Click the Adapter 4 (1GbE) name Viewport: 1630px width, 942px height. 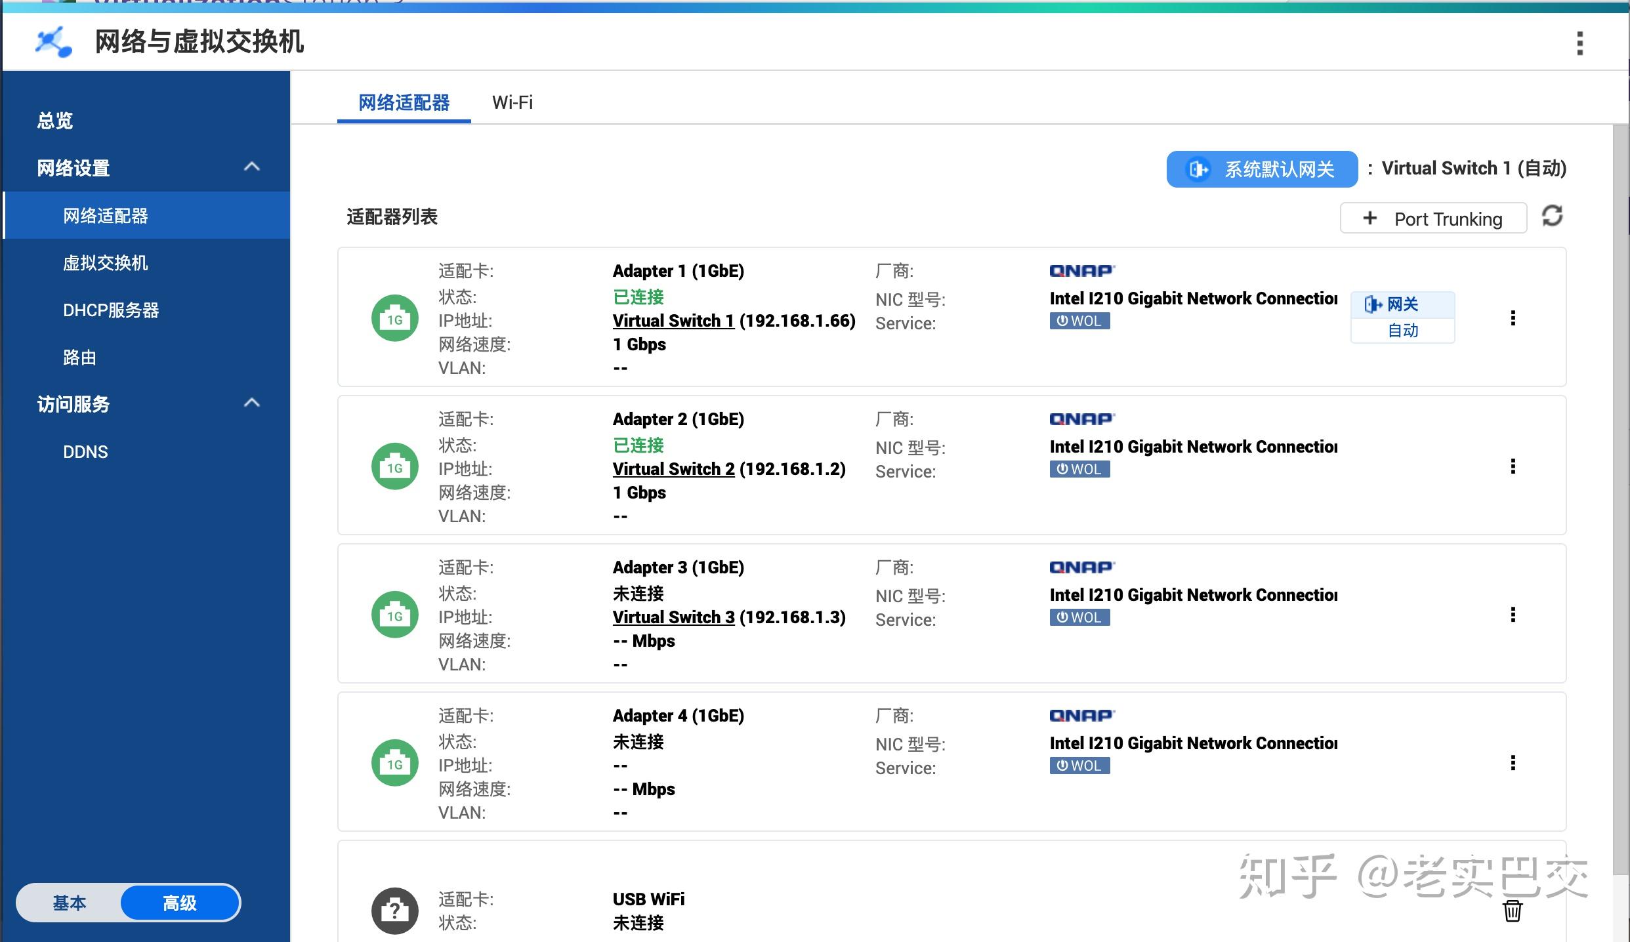(679, 716)
